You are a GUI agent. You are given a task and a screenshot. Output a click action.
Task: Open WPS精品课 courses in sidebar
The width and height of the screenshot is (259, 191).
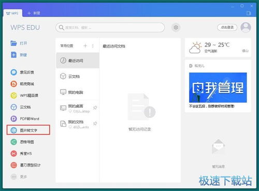tap(24, 95)
